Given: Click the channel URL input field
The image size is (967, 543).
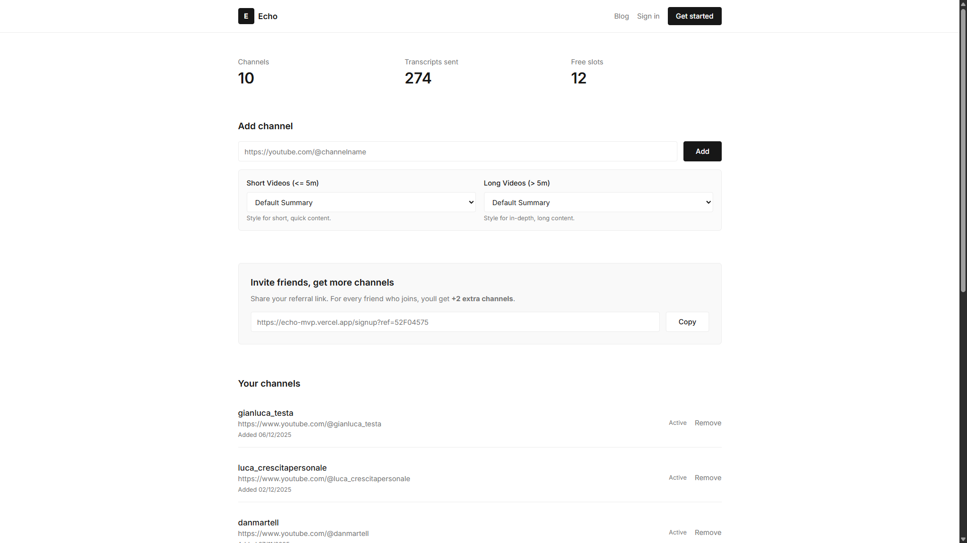Looking at the screenshot, I should click(x=456, y=151).
